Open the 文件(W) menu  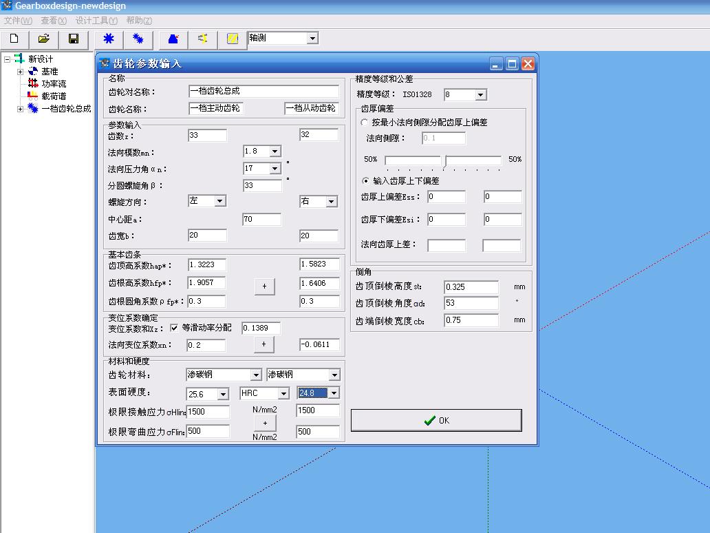tap(18, 21)
